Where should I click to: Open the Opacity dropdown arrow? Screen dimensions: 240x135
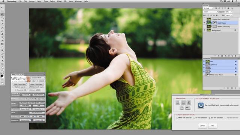231,12
